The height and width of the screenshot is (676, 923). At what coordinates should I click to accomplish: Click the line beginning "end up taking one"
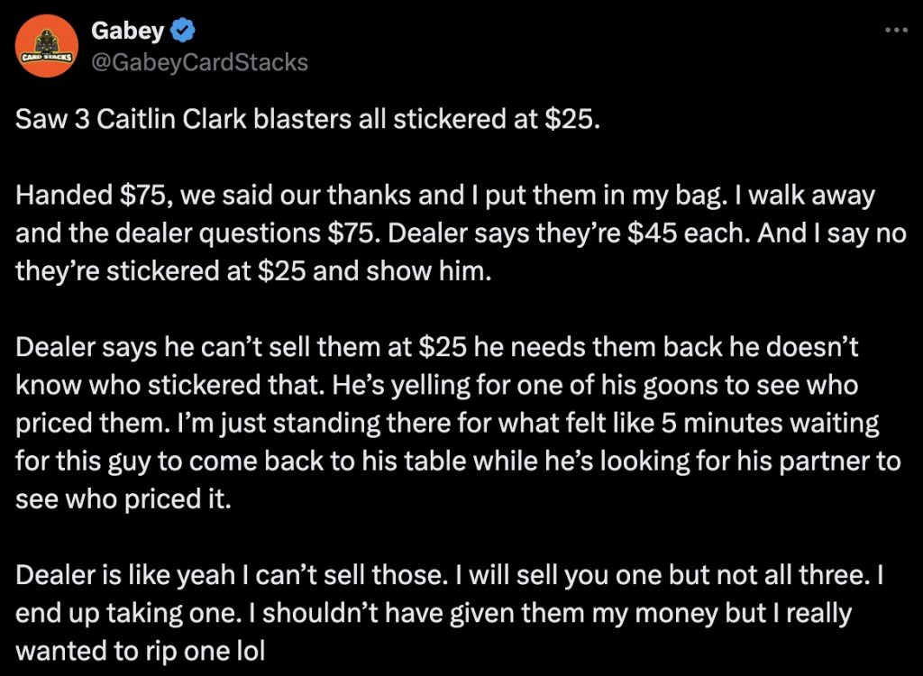(434, 612)
